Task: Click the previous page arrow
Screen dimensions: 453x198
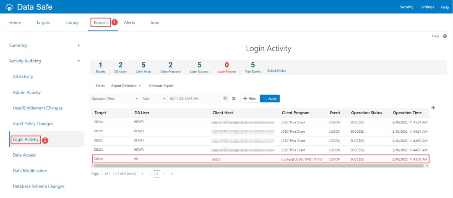Action: pos(149,174)
